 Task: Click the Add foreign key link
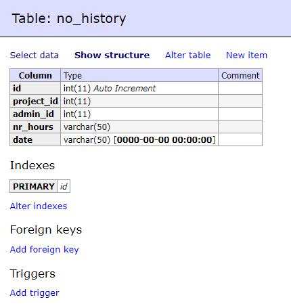pos(45,250)
